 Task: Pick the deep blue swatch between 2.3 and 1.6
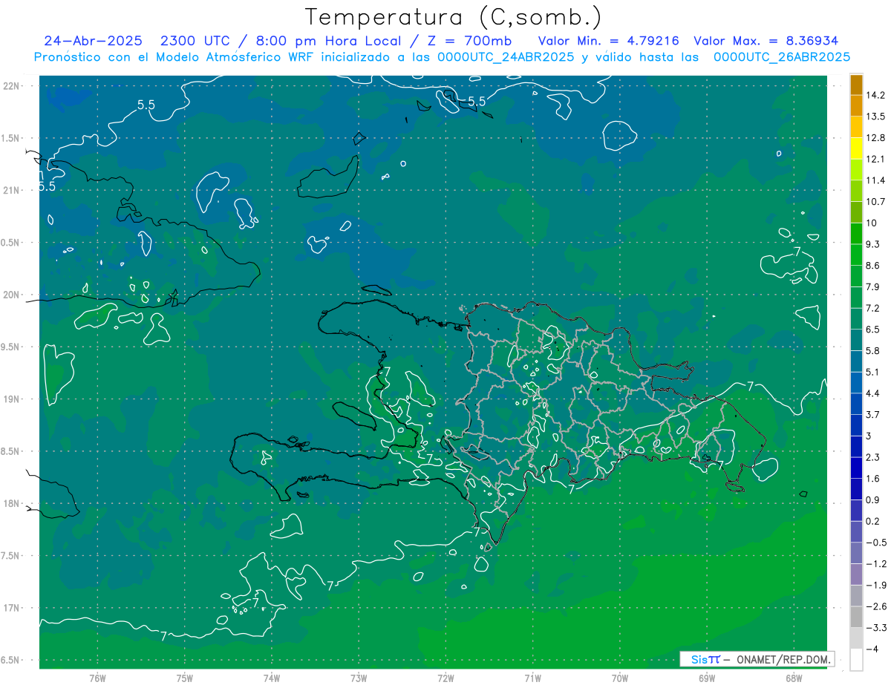point(856,468)
